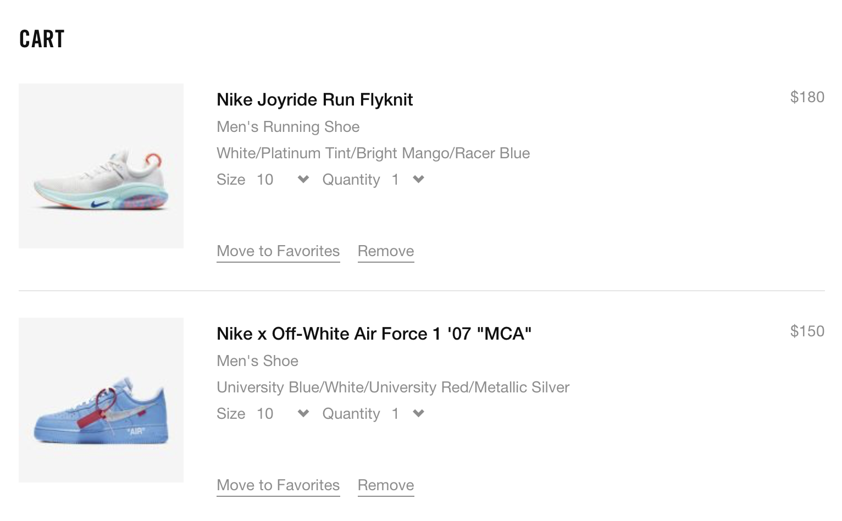This screenshot has width=842, height=521.
Task: Remove the Off-White Air Force 1 from cart
Action: (x=386, y=485)
